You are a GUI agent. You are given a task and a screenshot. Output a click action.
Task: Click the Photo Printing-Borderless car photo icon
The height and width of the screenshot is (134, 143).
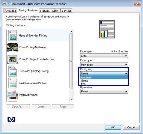[13, 47]
